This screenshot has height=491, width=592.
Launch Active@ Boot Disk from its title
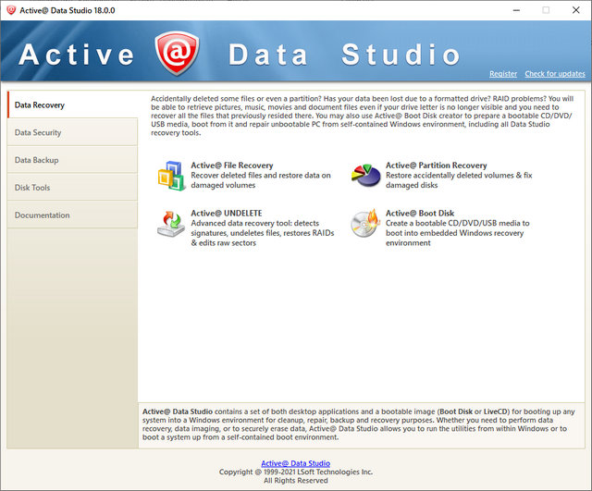420,213
